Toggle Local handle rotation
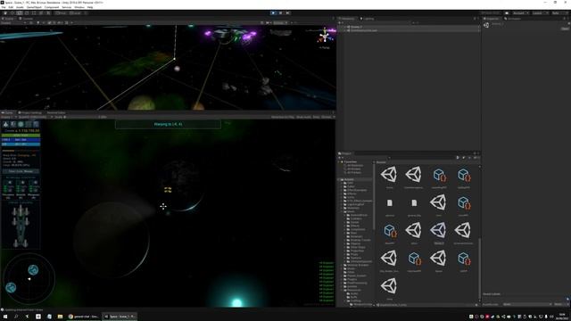This screenshot has width=571, height=321. point(75,13)
